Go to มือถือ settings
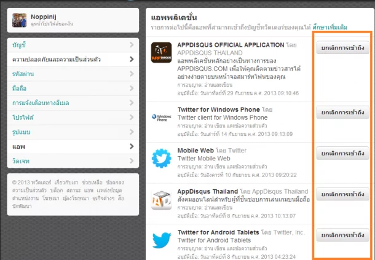Screen dimensions: 375x260 73,89
